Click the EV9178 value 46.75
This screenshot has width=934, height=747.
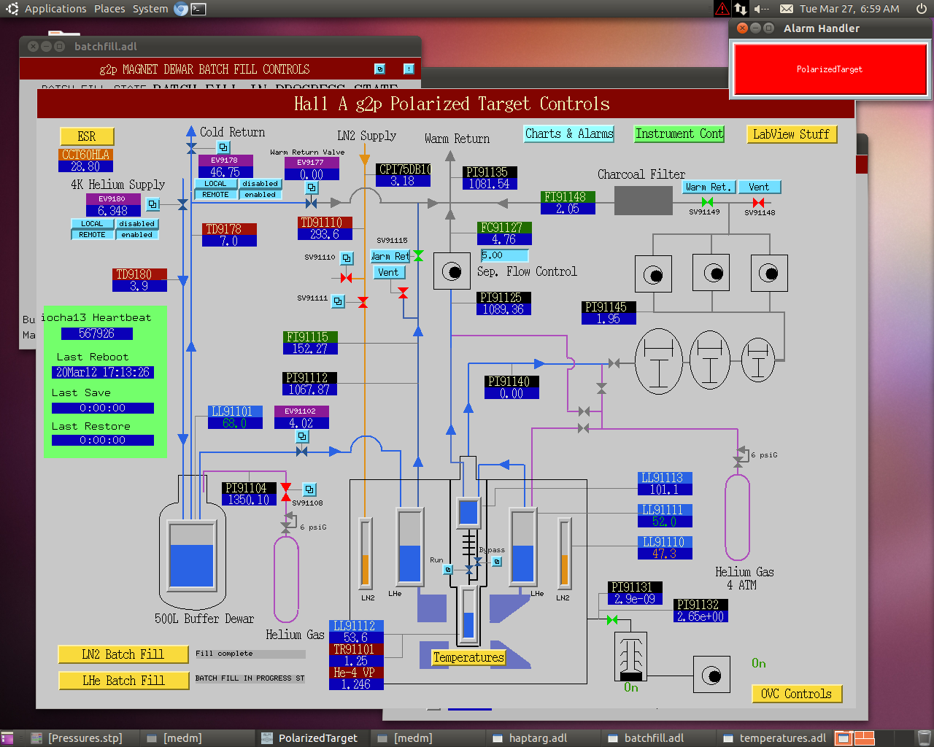[x=225, y=172]
